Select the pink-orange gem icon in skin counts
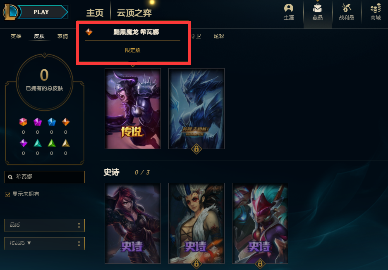 tap(23, 122)
